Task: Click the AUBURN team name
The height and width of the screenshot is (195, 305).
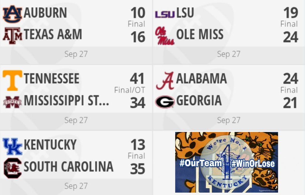Action: 45,13
